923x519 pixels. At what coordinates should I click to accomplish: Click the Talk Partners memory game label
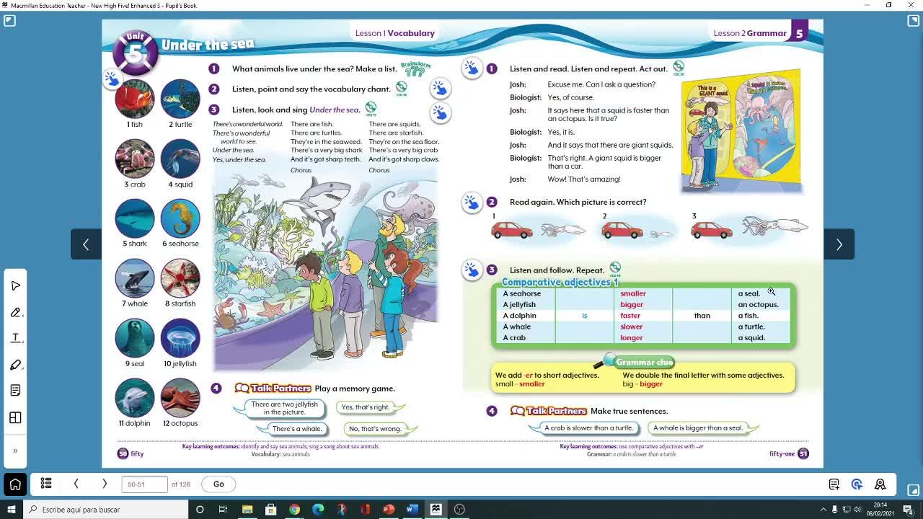pyautogui.click(x=273, y=389)
